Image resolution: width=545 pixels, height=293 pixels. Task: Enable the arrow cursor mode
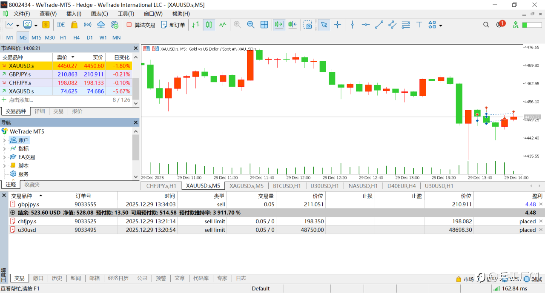pos(324,25)
